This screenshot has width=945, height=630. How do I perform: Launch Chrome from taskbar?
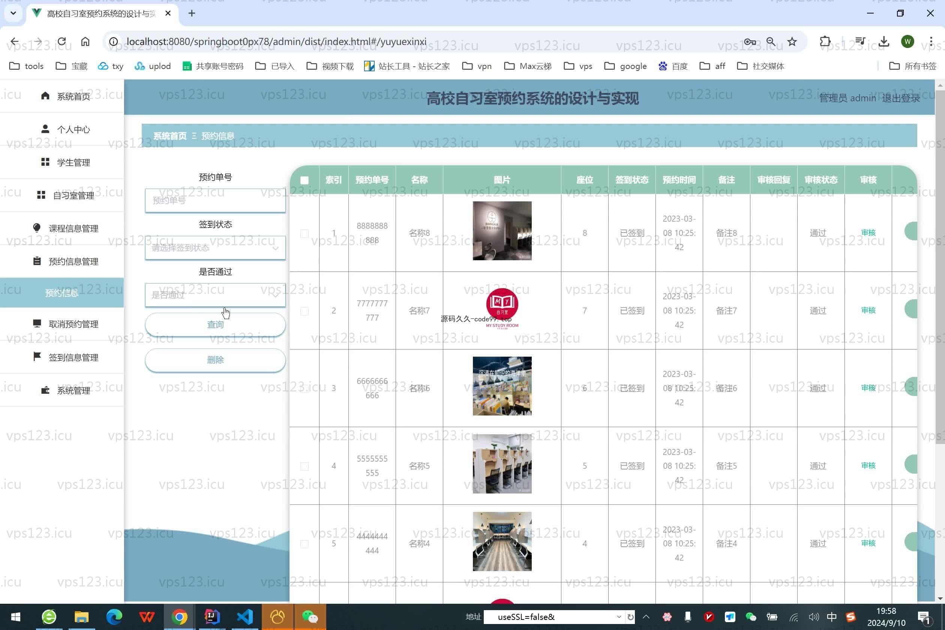(x=179, y=617)
